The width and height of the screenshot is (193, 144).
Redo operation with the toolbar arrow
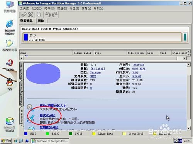(x=55, y=15)
